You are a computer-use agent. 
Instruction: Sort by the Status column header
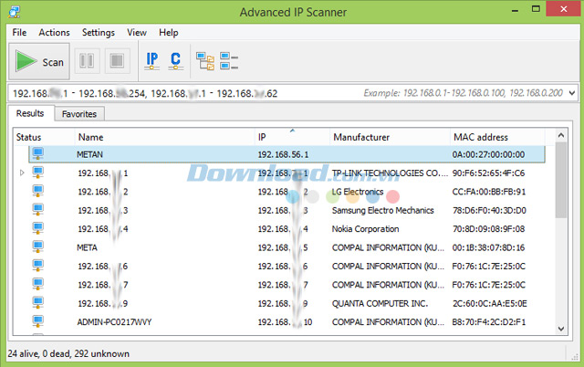click(x=44, y=137)
